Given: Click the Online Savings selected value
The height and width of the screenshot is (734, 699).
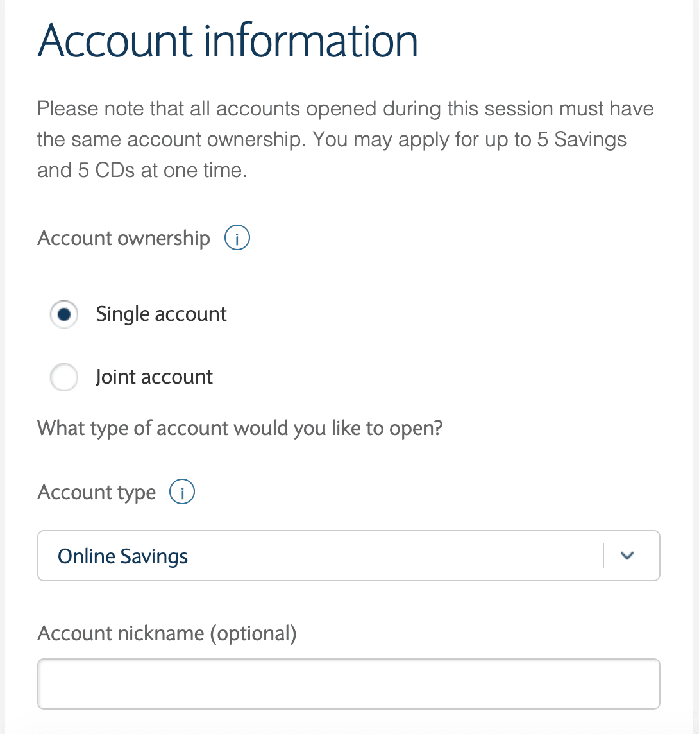Looking at the screenshot, I should pos(122,556).
